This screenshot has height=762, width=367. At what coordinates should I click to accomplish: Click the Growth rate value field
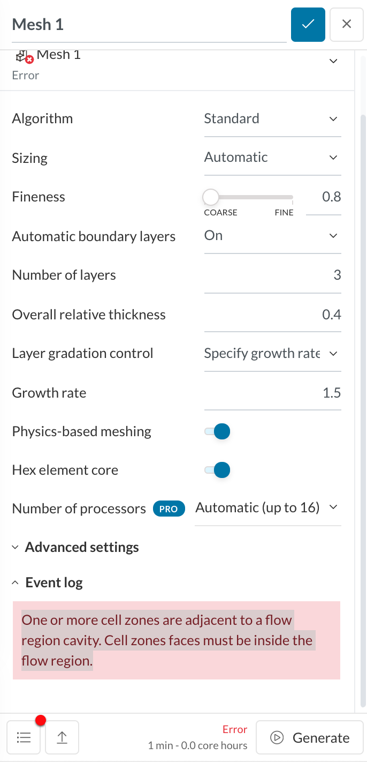click(272, 393)
